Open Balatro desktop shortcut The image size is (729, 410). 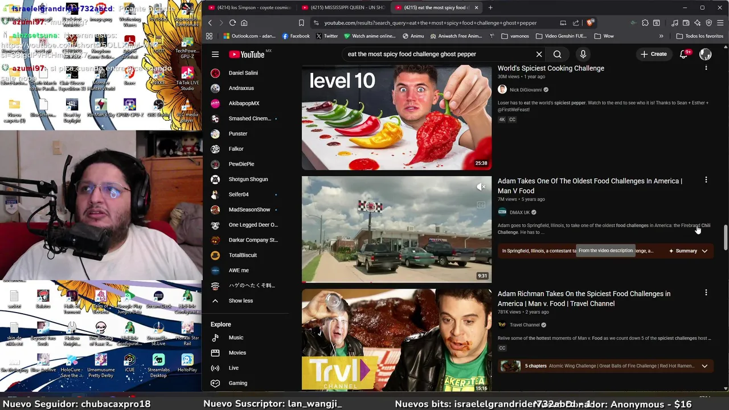tap(43, 300)
